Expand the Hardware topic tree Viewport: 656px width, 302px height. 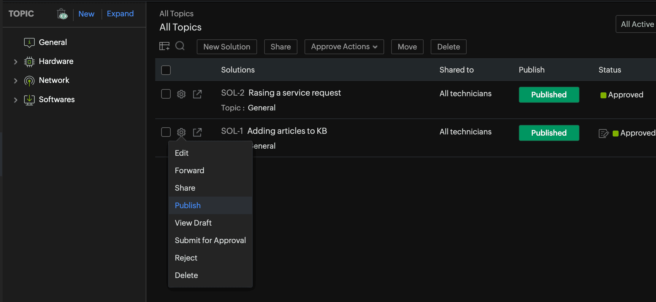pyautogui.click(x=15, y=62)
